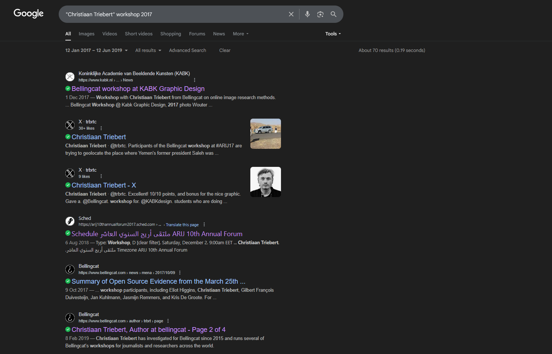Click green check badge beside Schedule ARIJ title
The height and width of the screenshot is (354, 552).
tap(68, 233)
